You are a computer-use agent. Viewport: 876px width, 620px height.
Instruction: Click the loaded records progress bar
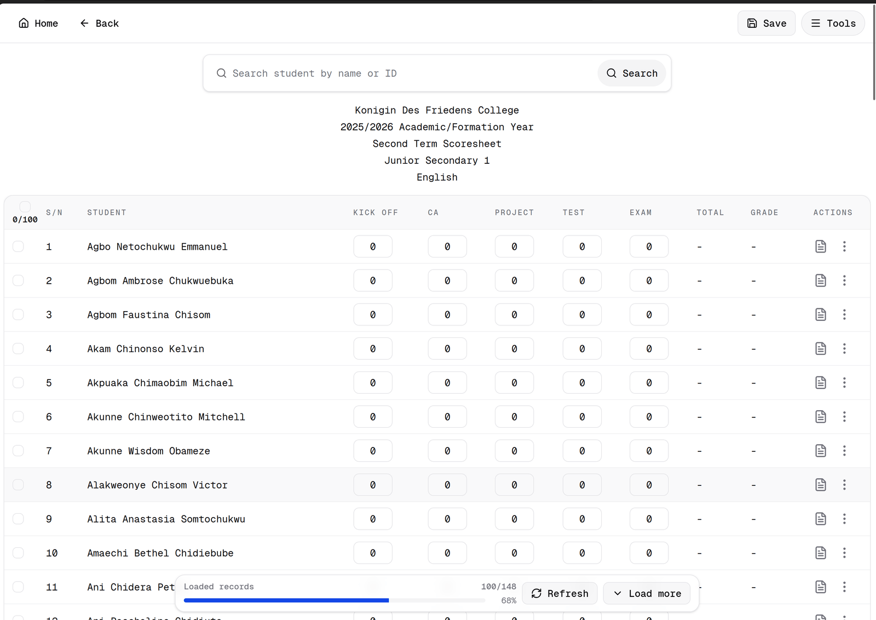(x=335, y=600)
